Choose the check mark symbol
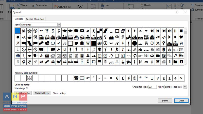 (x=59, y=43)
